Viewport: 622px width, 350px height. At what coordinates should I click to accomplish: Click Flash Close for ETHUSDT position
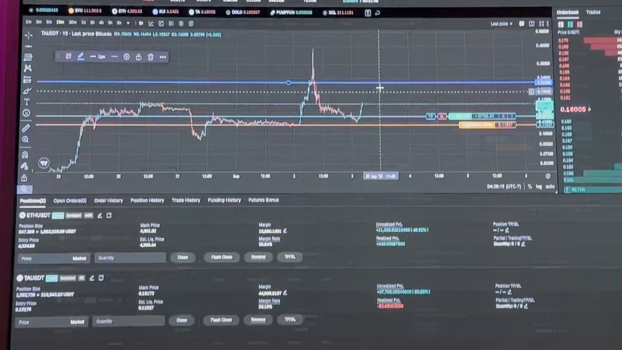222,257
